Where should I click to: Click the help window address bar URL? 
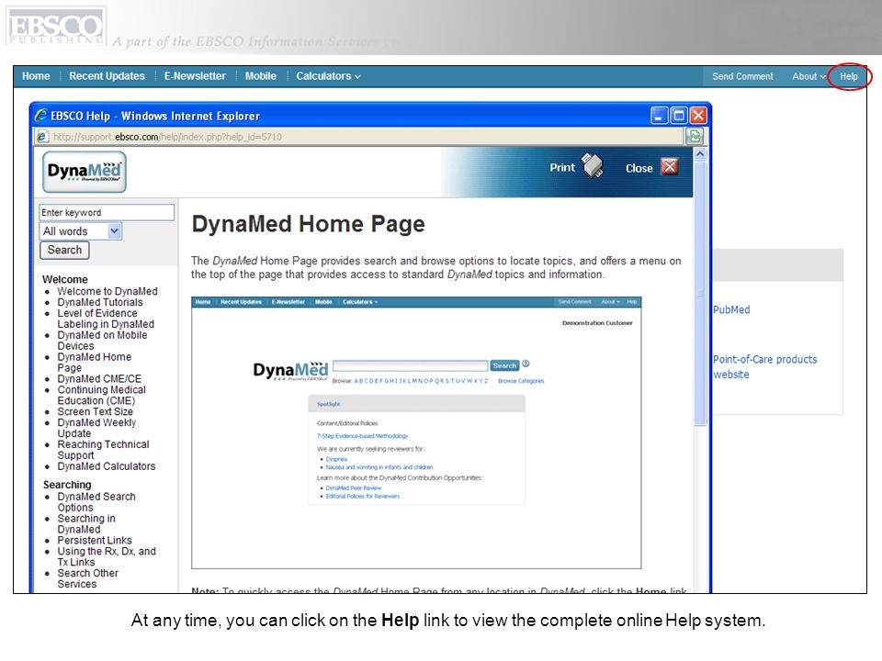tap(167, 137)
